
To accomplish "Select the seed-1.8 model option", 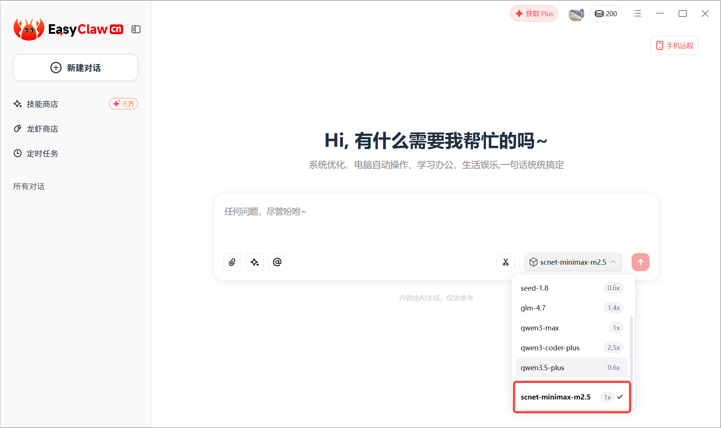I will (x=534, y=288).
